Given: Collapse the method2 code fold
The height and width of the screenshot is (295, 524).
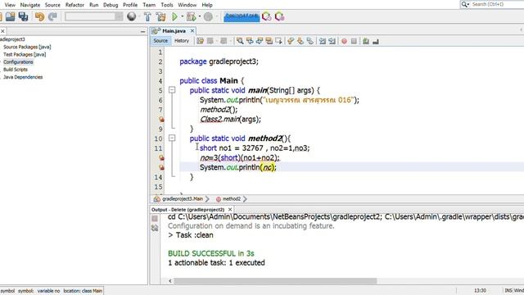Looking at the screenshot, I should click(172, 138).
